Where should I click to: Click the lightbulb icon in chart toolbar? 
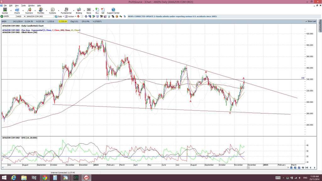[x=109, y=16]
